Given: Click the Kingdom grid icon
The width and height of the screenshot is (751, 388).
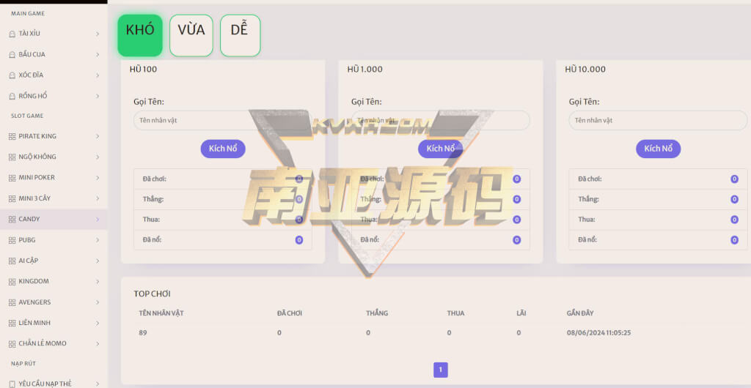Looking at the screenshot, I should [x=12, y=281].
